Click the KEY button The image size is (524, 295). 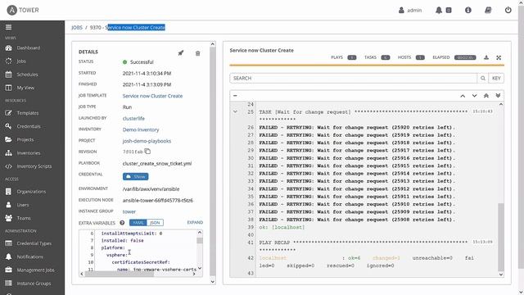tap(496, 79)
